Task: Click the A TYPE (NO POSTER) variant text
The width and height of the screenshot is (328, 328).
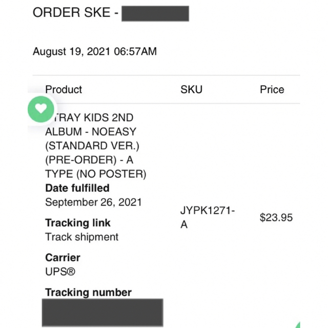Action: click(x=96, y=167)
